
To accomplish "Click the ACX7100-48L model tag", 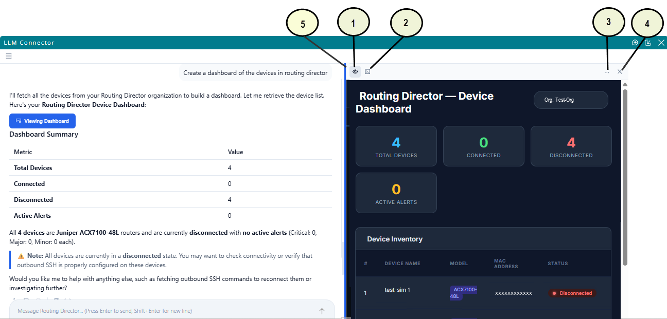I will point(464,293).
